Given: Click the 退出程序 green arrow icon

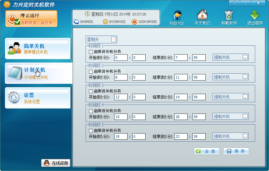Looking at the screenshot, I should [x=255, y=15].
